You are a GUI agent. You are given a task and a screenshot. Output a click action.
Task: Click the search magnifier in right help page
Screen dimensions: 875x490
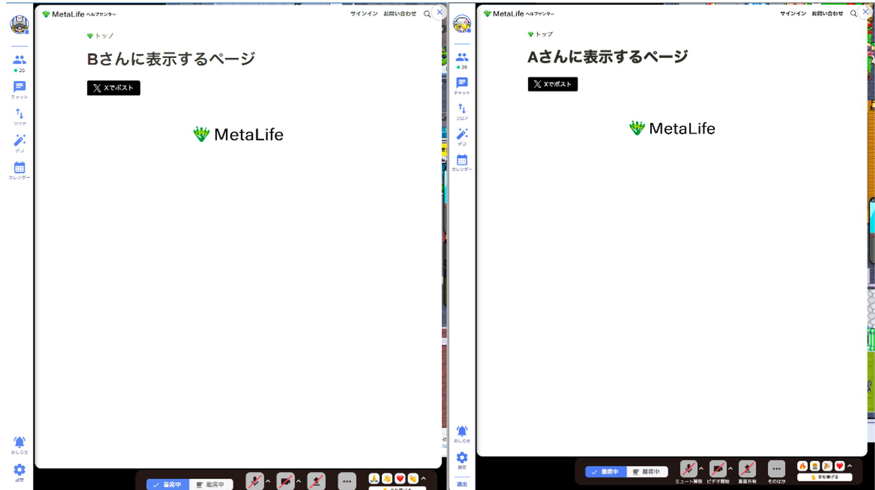coord(853,14)
